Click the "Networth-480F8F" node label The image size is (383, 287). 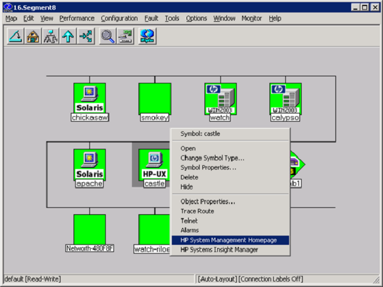90,249
